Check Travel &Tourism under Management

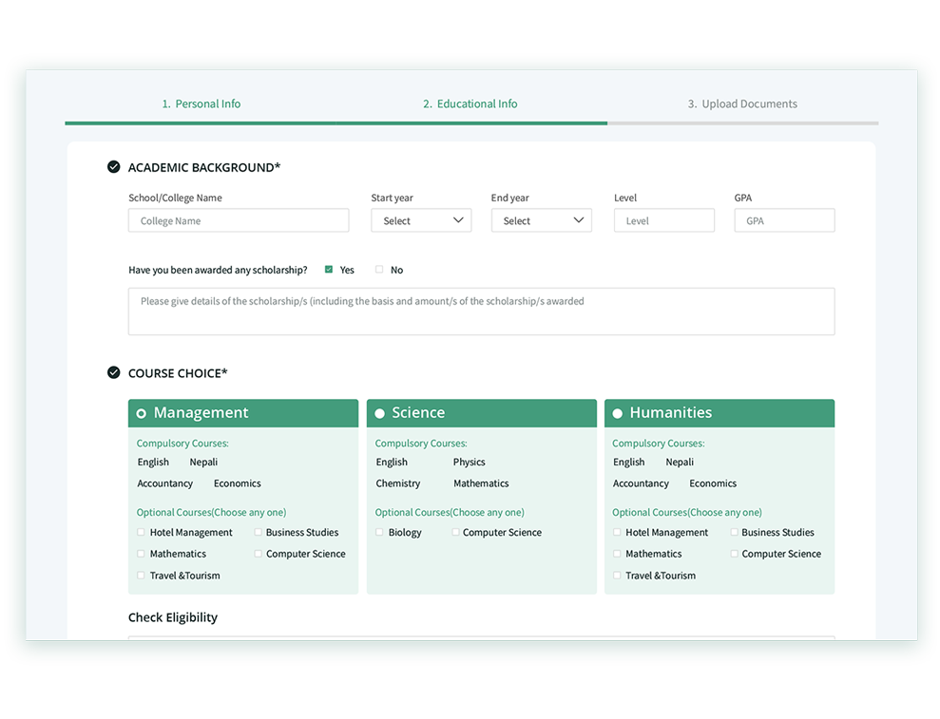click(141, 576)
